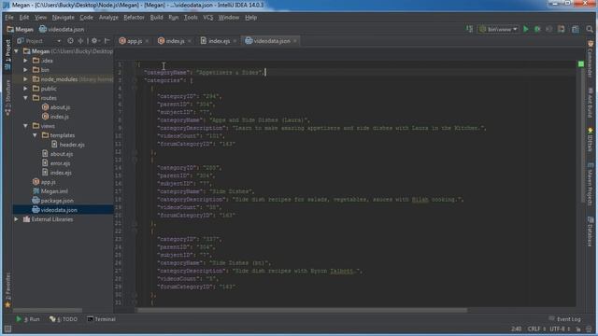Close the index.ejs editor tab
Image resolution: width=598 pixels, height=336 pixels.
pyautogui.click(x=235, y=41)
